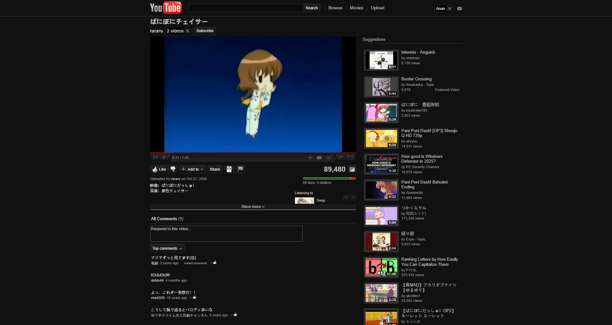The height and width of the screenshot is (325, 612).
Task: Click the enermax uploader name
Action: coord(413,58)
